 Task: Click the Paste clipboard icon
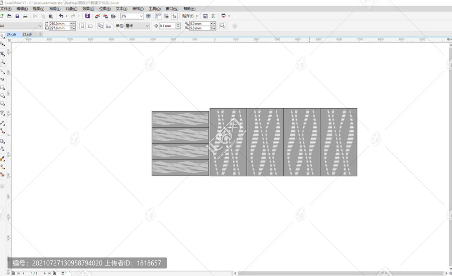(51, 16)
